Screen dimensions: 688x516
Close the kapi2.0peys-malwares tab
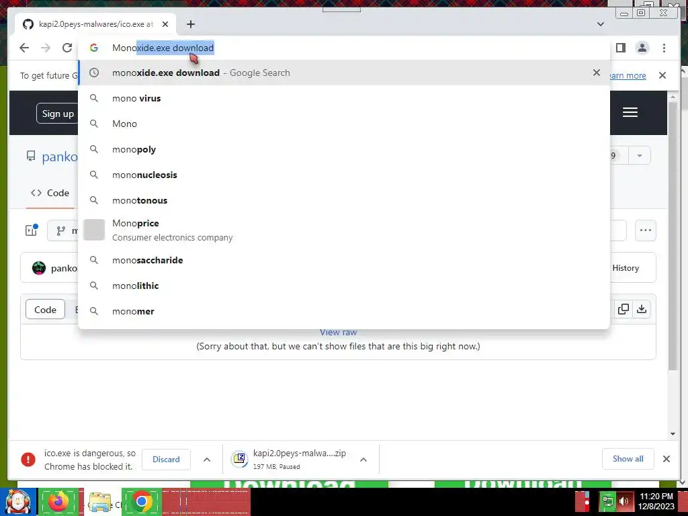click(x=165, y=24)
